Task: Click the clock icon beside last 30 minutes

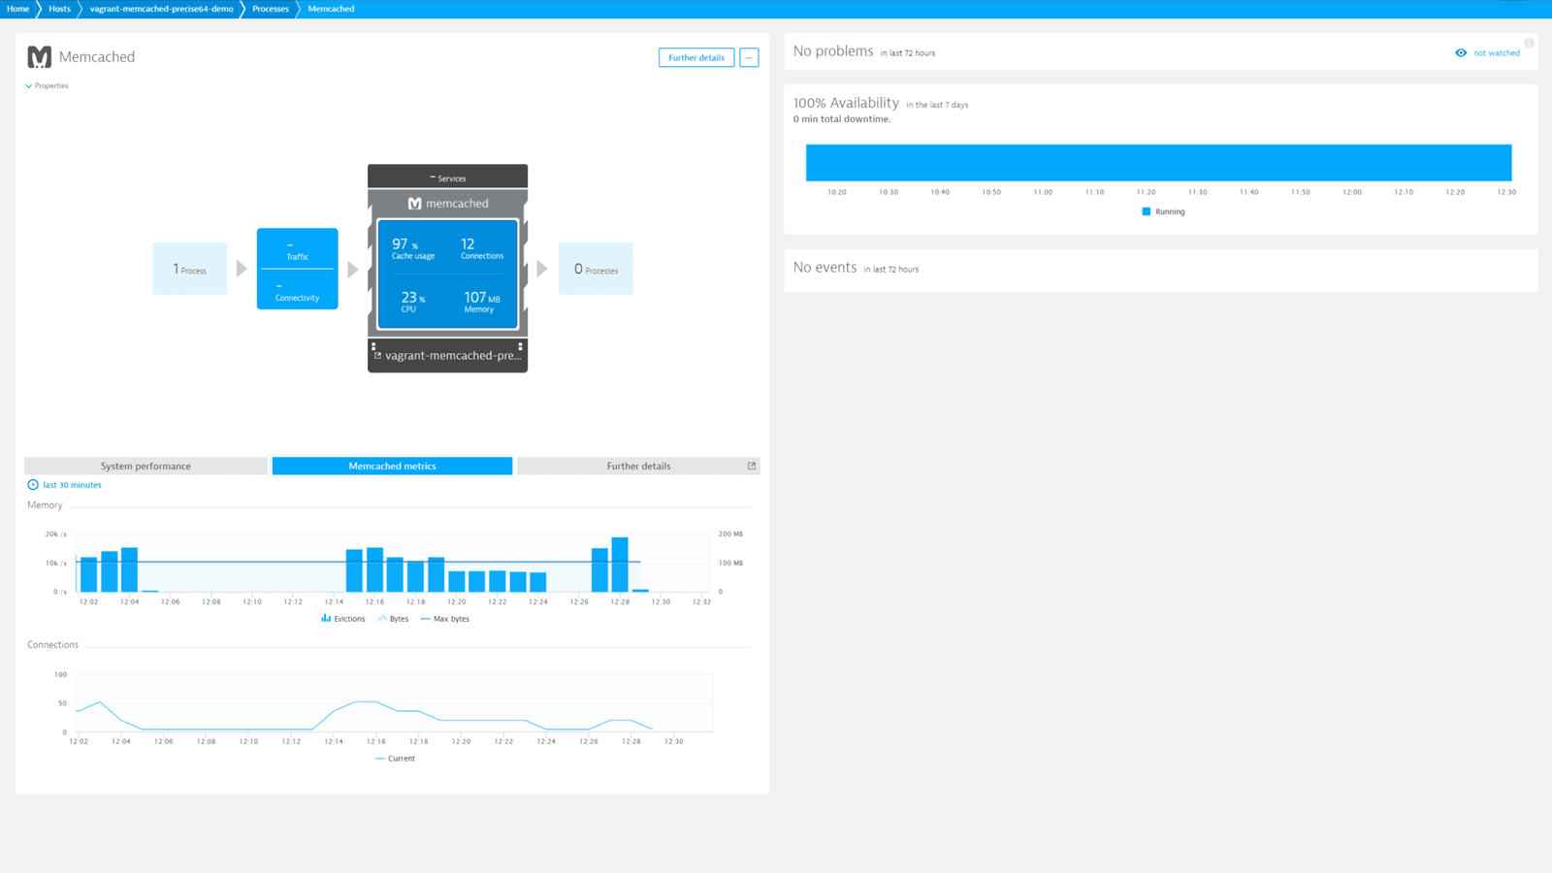Action: click(33, 484)
